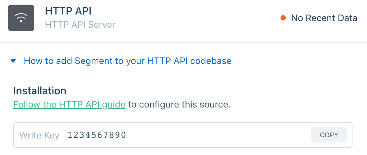Click the word 'guide' in the green link
This screenshot has width=367, height=155.
[114, 105]
